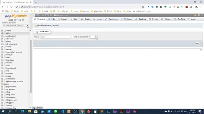Expand the information_schema database node
Image resolution: width=204 pixels, height=114 pixels.
coord(2,52)
